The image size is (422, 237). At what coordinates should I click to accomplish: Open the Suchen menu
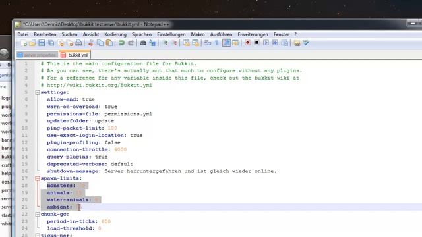69,34
